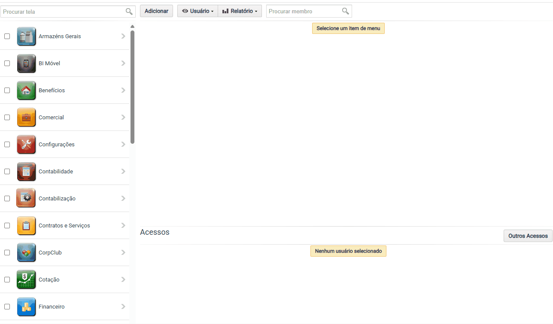Check the Comercial checkbox
Viewport: 553px width, 324px height.
7,118
